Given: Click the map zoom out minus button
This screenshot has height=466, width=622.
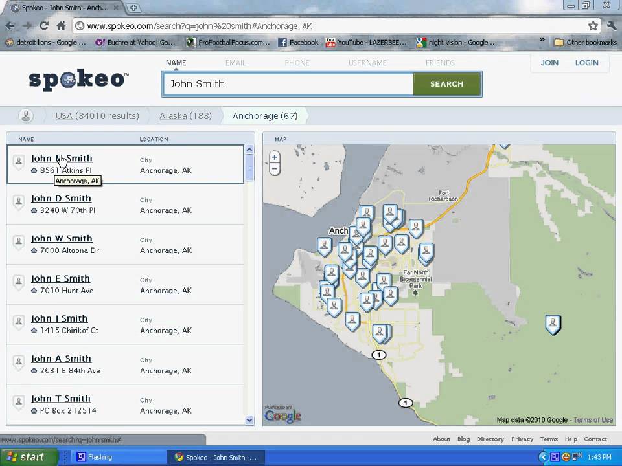Looking at the screenshot, I should click(x=275, y=170).
